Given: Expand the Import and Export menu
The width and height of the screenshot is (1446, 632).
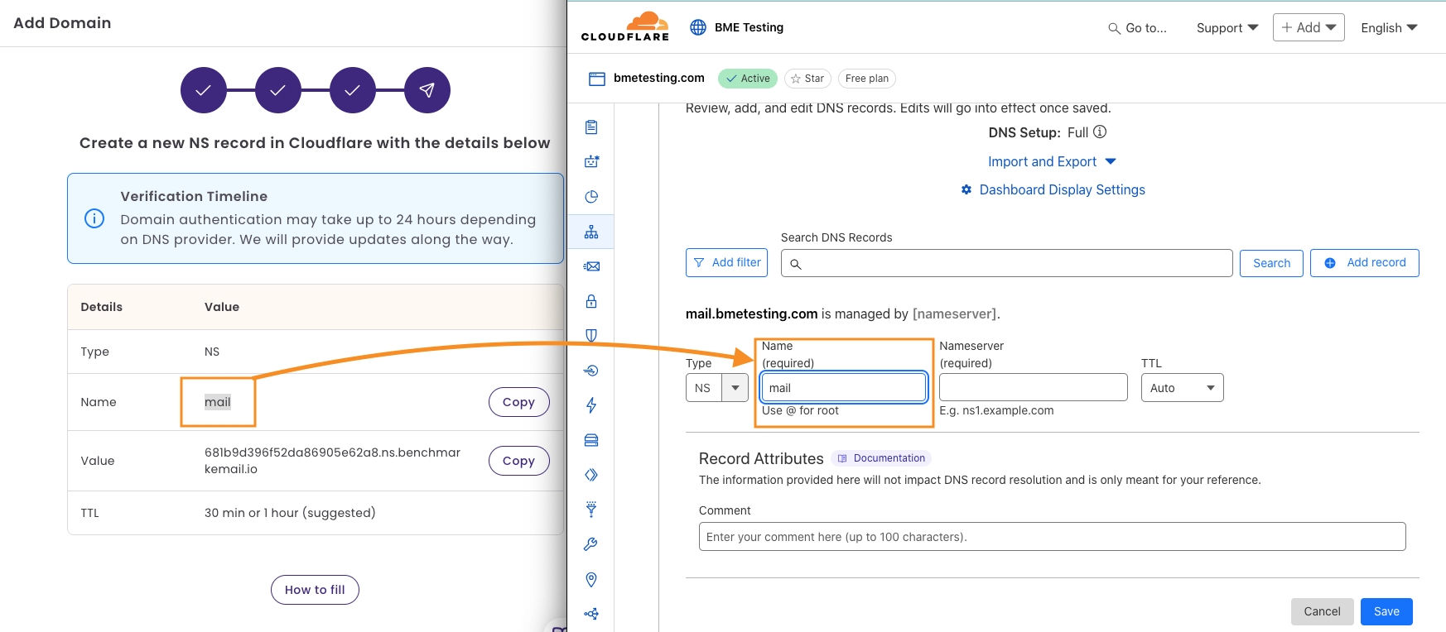Looking at the screenshot, I should (1052, 162).
